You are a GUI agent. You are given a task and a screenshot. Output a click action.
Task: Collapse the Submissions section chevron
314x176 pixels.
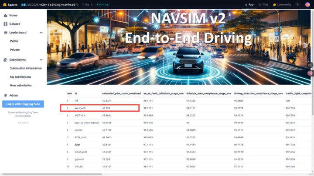41,60
